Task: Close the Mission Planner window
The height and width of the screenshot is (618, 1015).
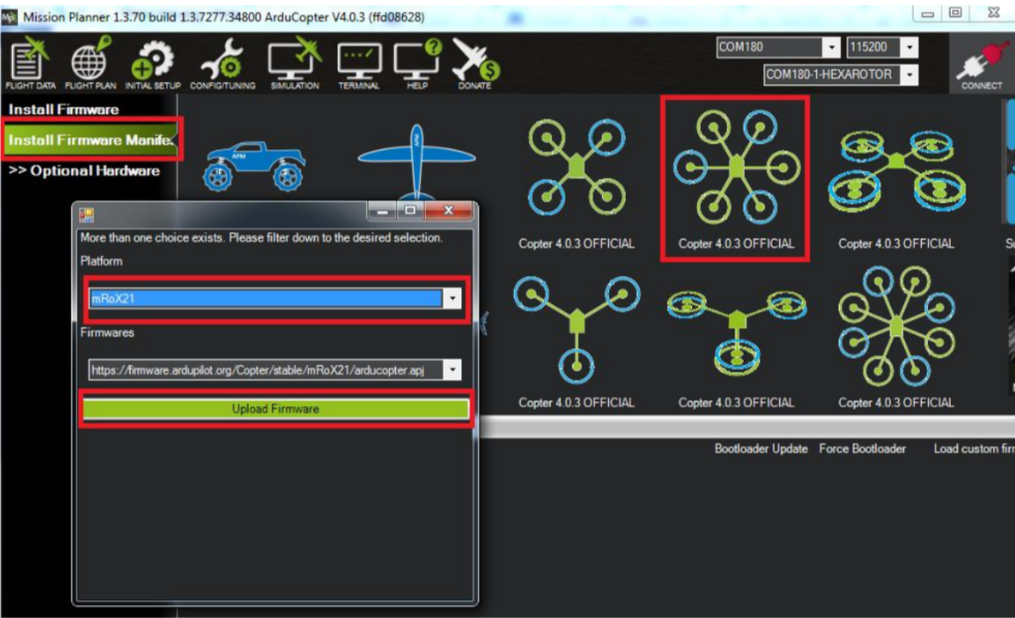Action: click(993, 12)
